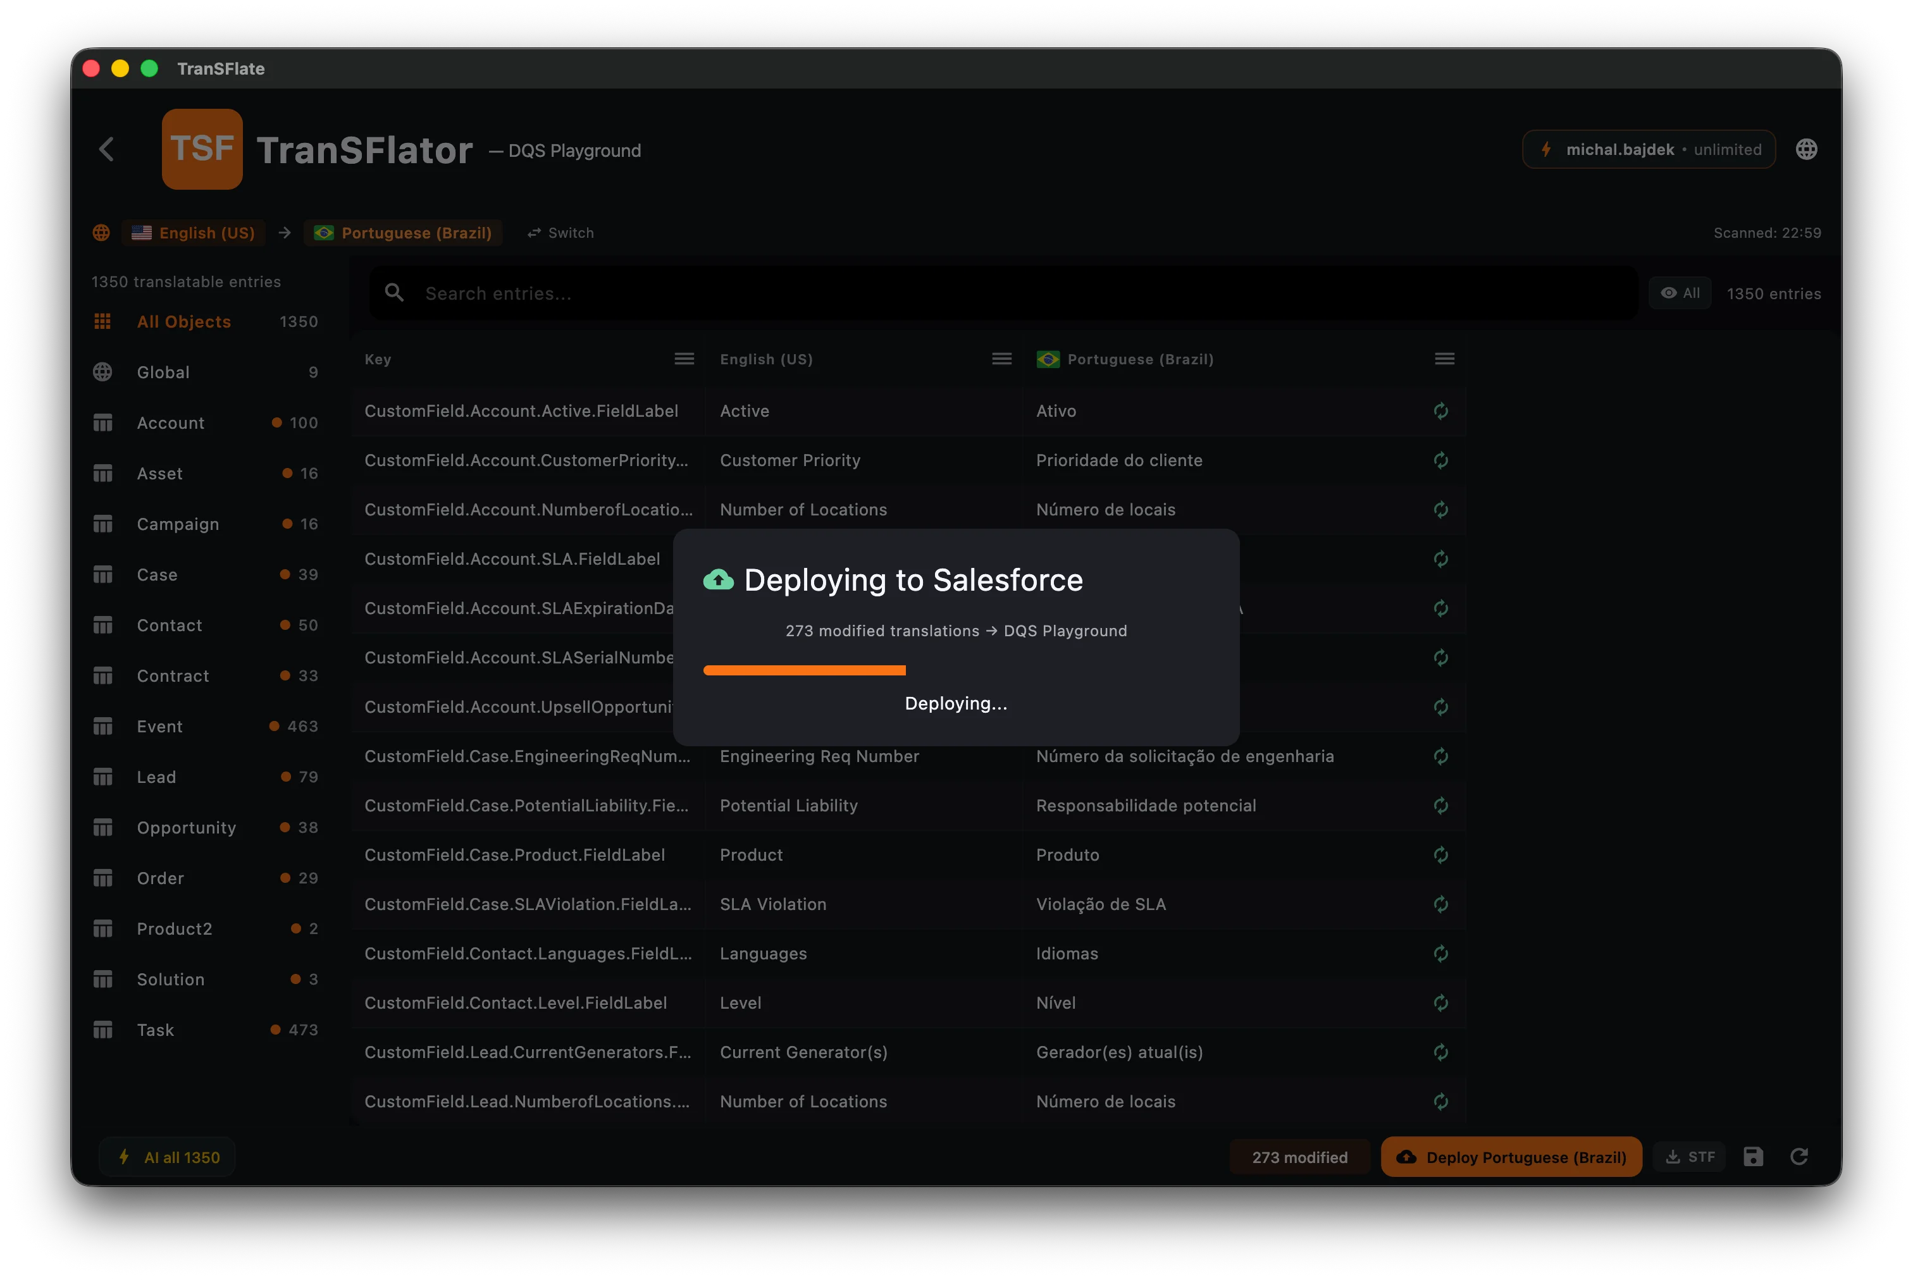Click the search magnifier icon in the entries bar

394,292
